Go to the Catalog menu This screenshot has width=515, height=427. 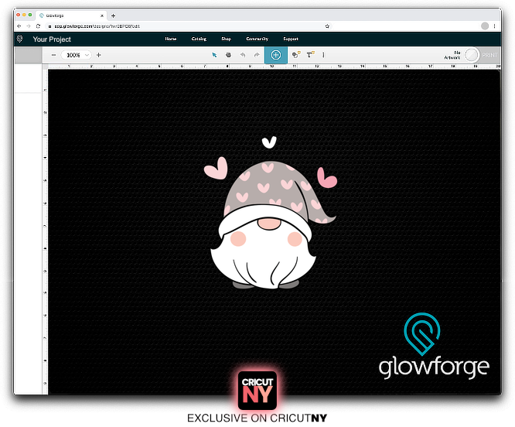[199, 39]
